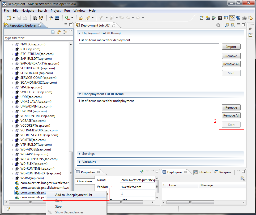Clear the Deployment view console log

242,179
